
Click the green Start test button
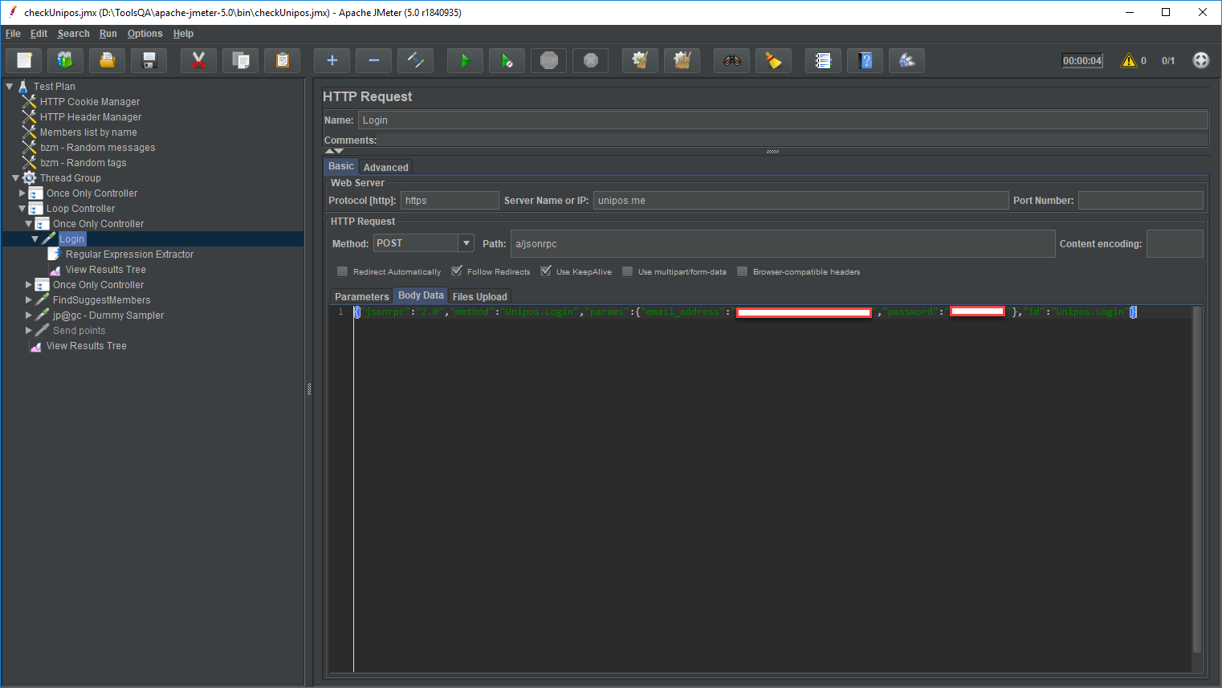[465, 61]
